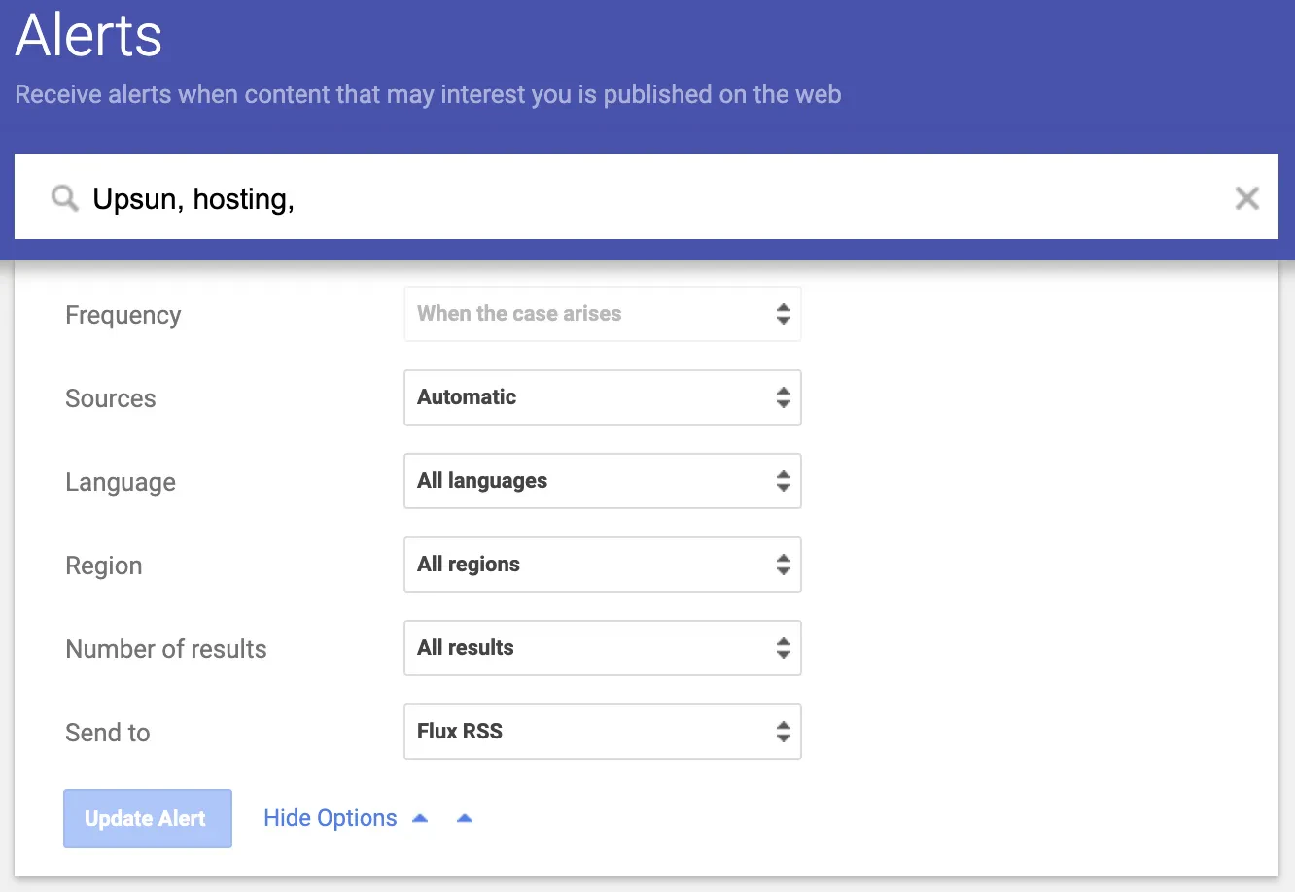Click the Alerts page title
Screen dimensions: 1295x892
tap(87, 35)
